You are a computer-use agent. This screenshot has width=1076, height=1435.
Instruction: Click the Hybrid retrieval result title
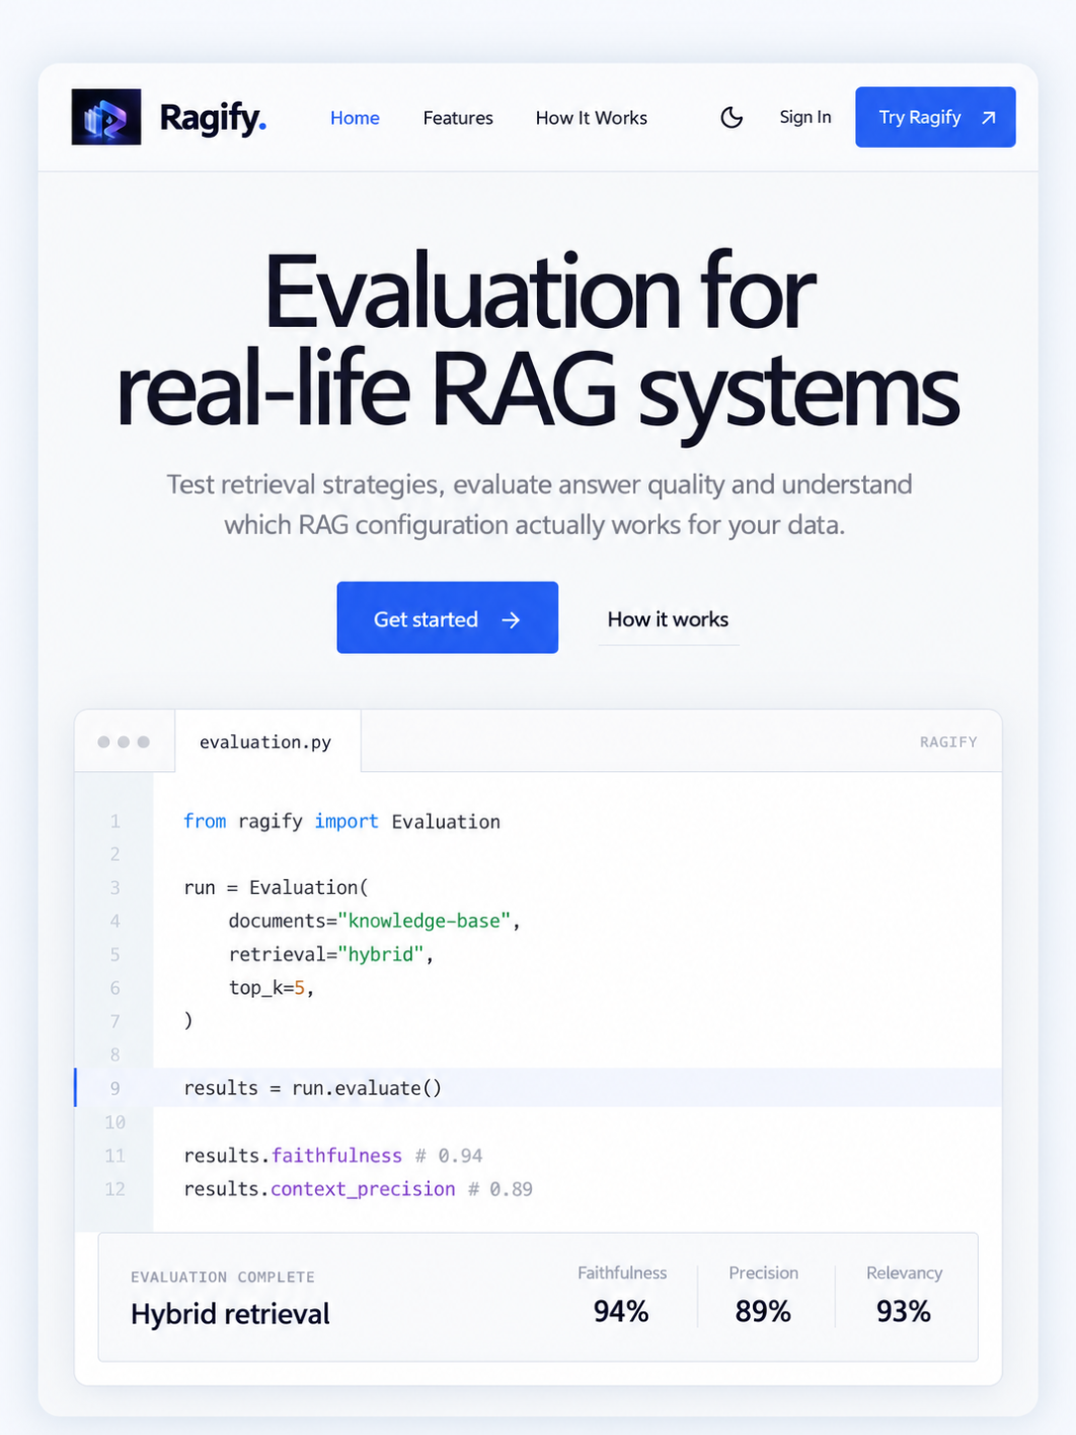[x=230, y=1314]
